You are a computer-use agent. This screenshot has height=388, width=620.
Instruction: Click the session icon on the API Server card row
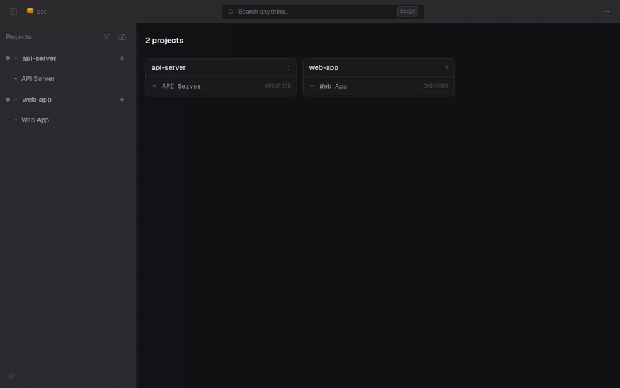154,85
